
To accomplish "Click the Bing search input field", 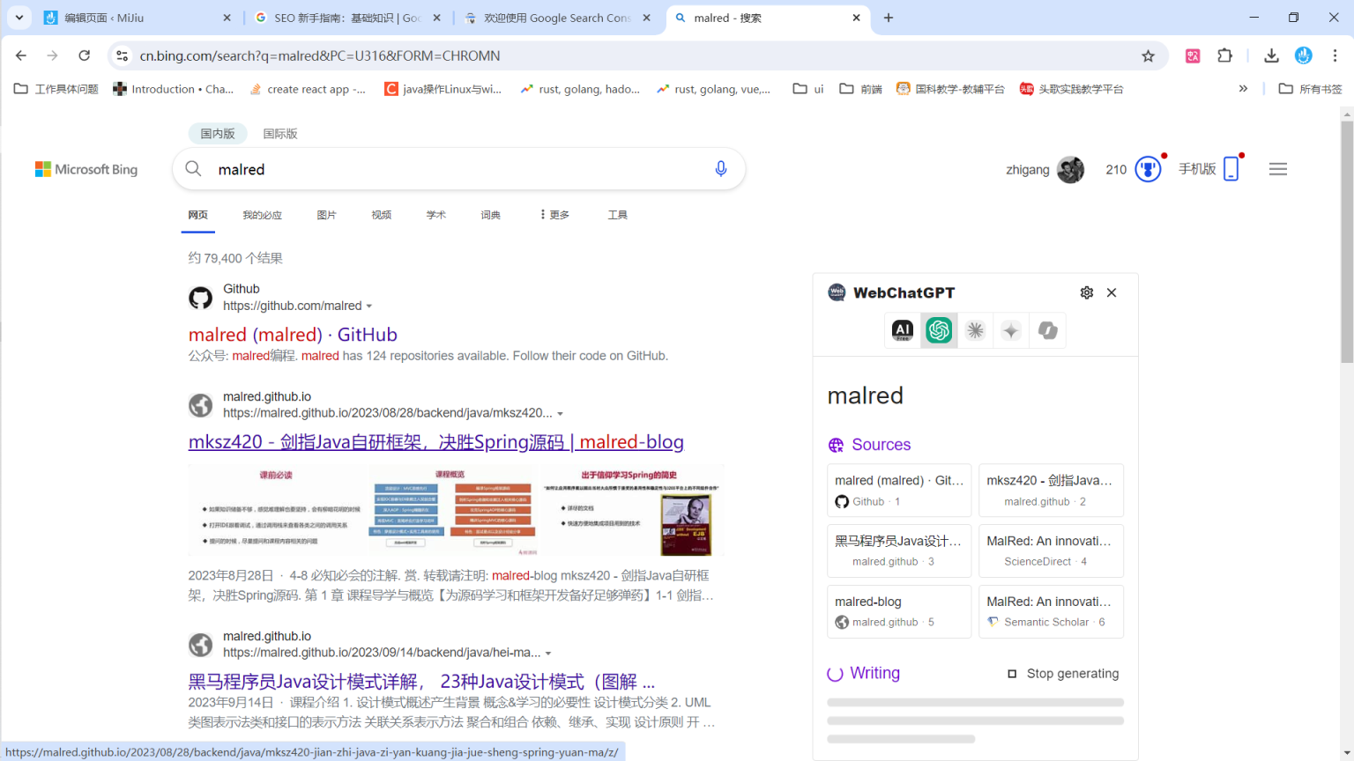I will point(458,169).
